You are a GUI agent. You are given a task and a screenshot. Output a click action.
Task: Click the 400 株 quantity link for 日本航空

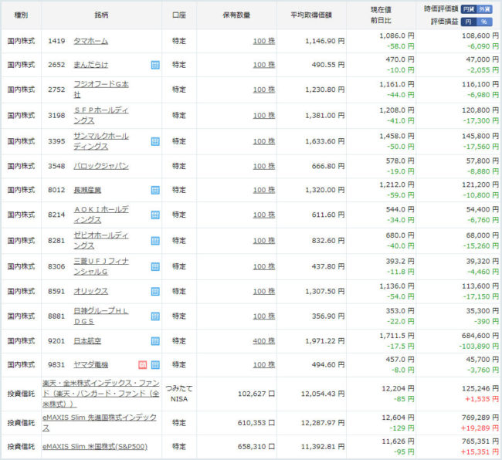click(263, 340)
